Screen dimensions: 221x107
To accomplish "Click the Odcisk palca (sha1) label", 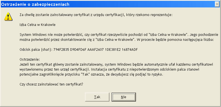I will pos(36,50).
